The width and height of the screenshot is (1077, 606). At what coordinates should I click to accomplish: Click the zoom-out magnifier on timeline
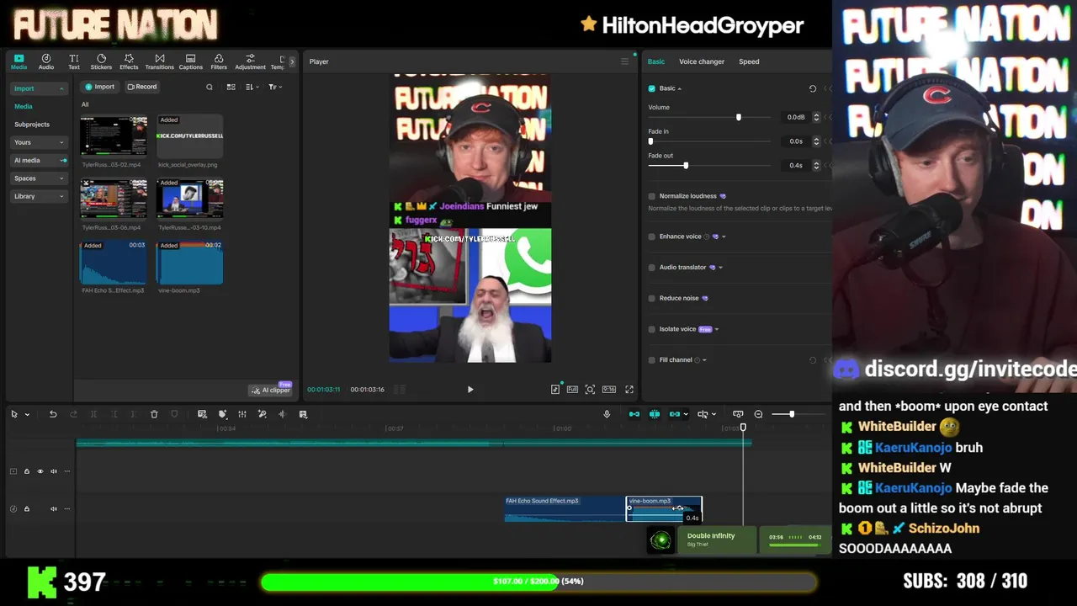click(x=758, y=414)
